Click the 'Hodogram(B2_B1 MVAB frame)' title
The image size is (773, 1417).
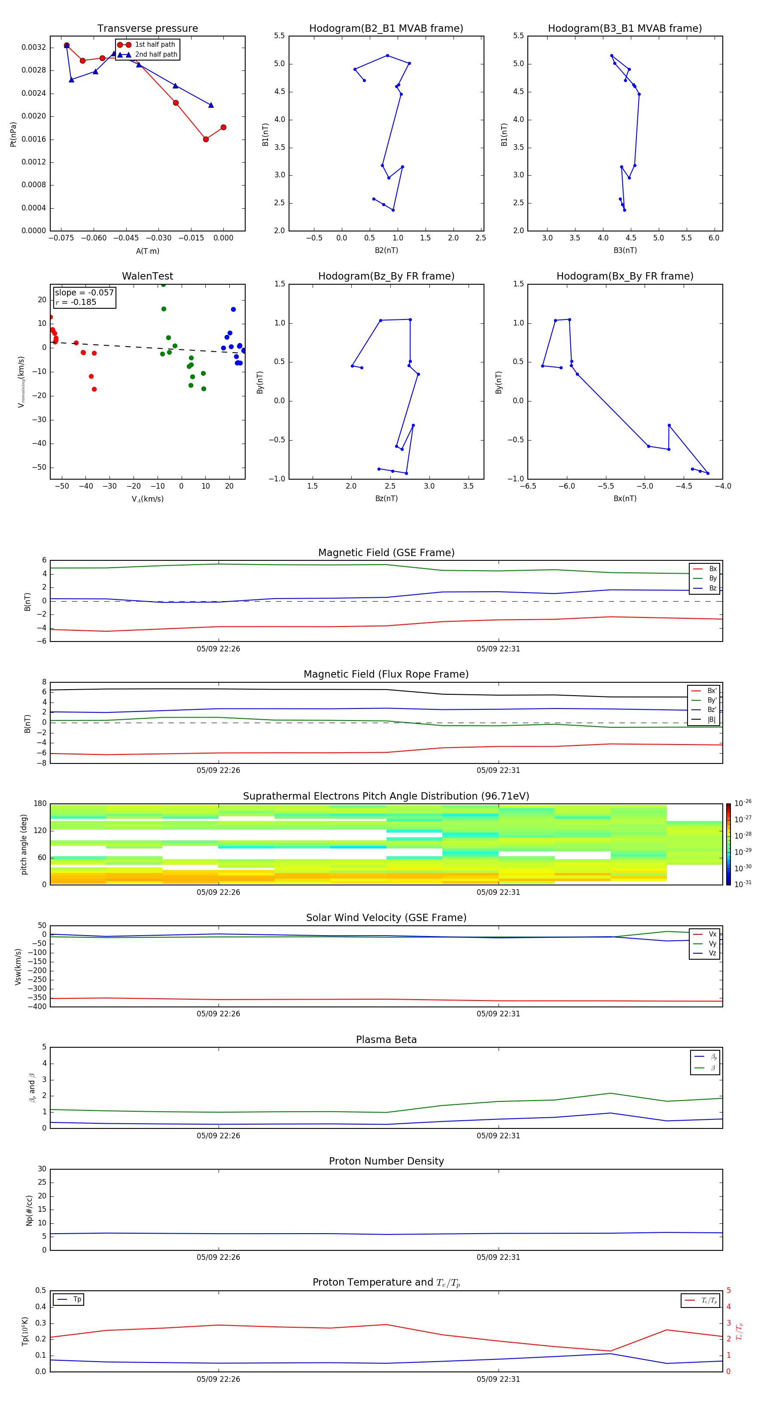(386, 29)
